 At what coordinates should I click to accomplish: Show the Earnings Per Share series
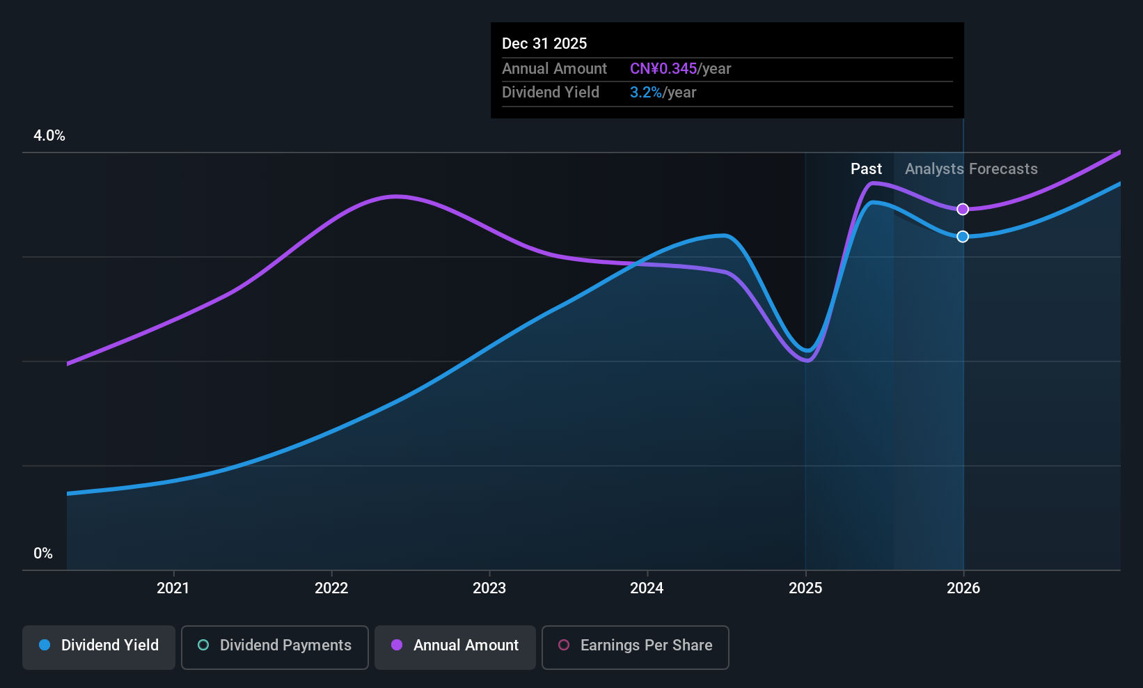click(635, 647)
